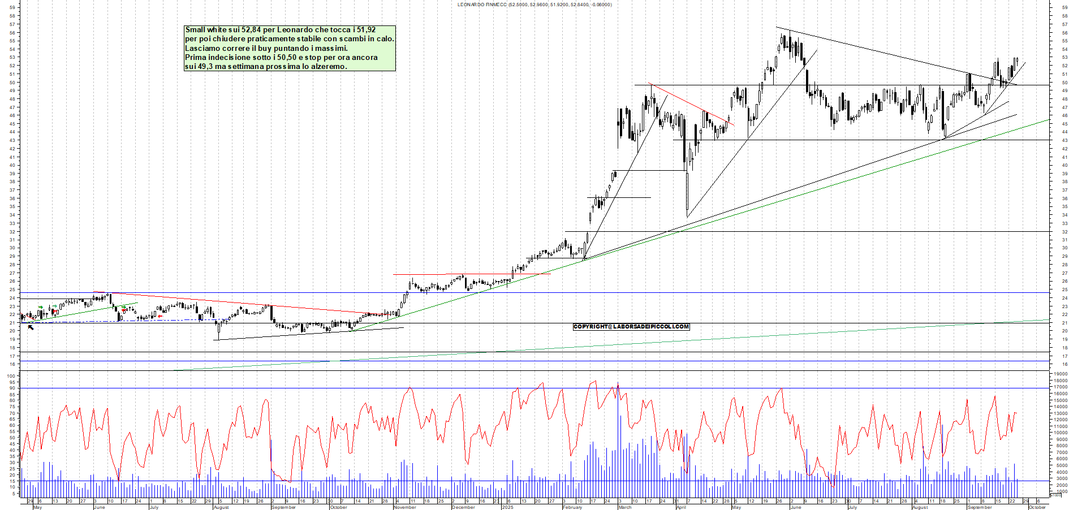Image resolution: width=1069 pixels, height=510 pixels.
Task: Click the April label on the time axis
Action: [x=682, y=507]
